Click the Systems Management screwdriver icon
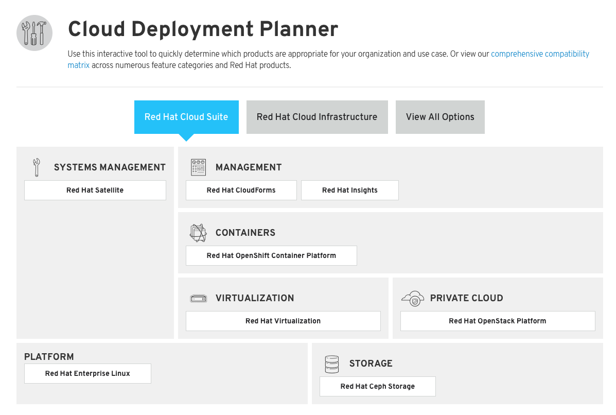The width and height of the screenshot is (616, 415). 36,167
